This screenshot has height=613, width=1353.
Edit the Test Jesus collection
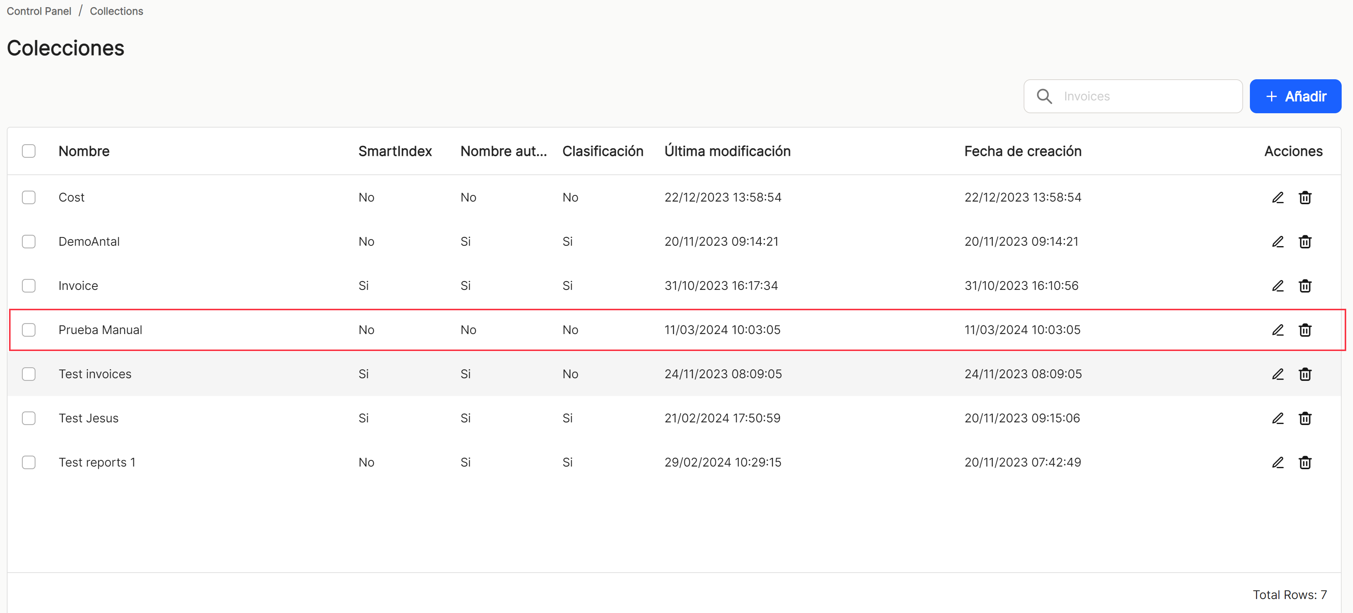tap(1277, 418)
